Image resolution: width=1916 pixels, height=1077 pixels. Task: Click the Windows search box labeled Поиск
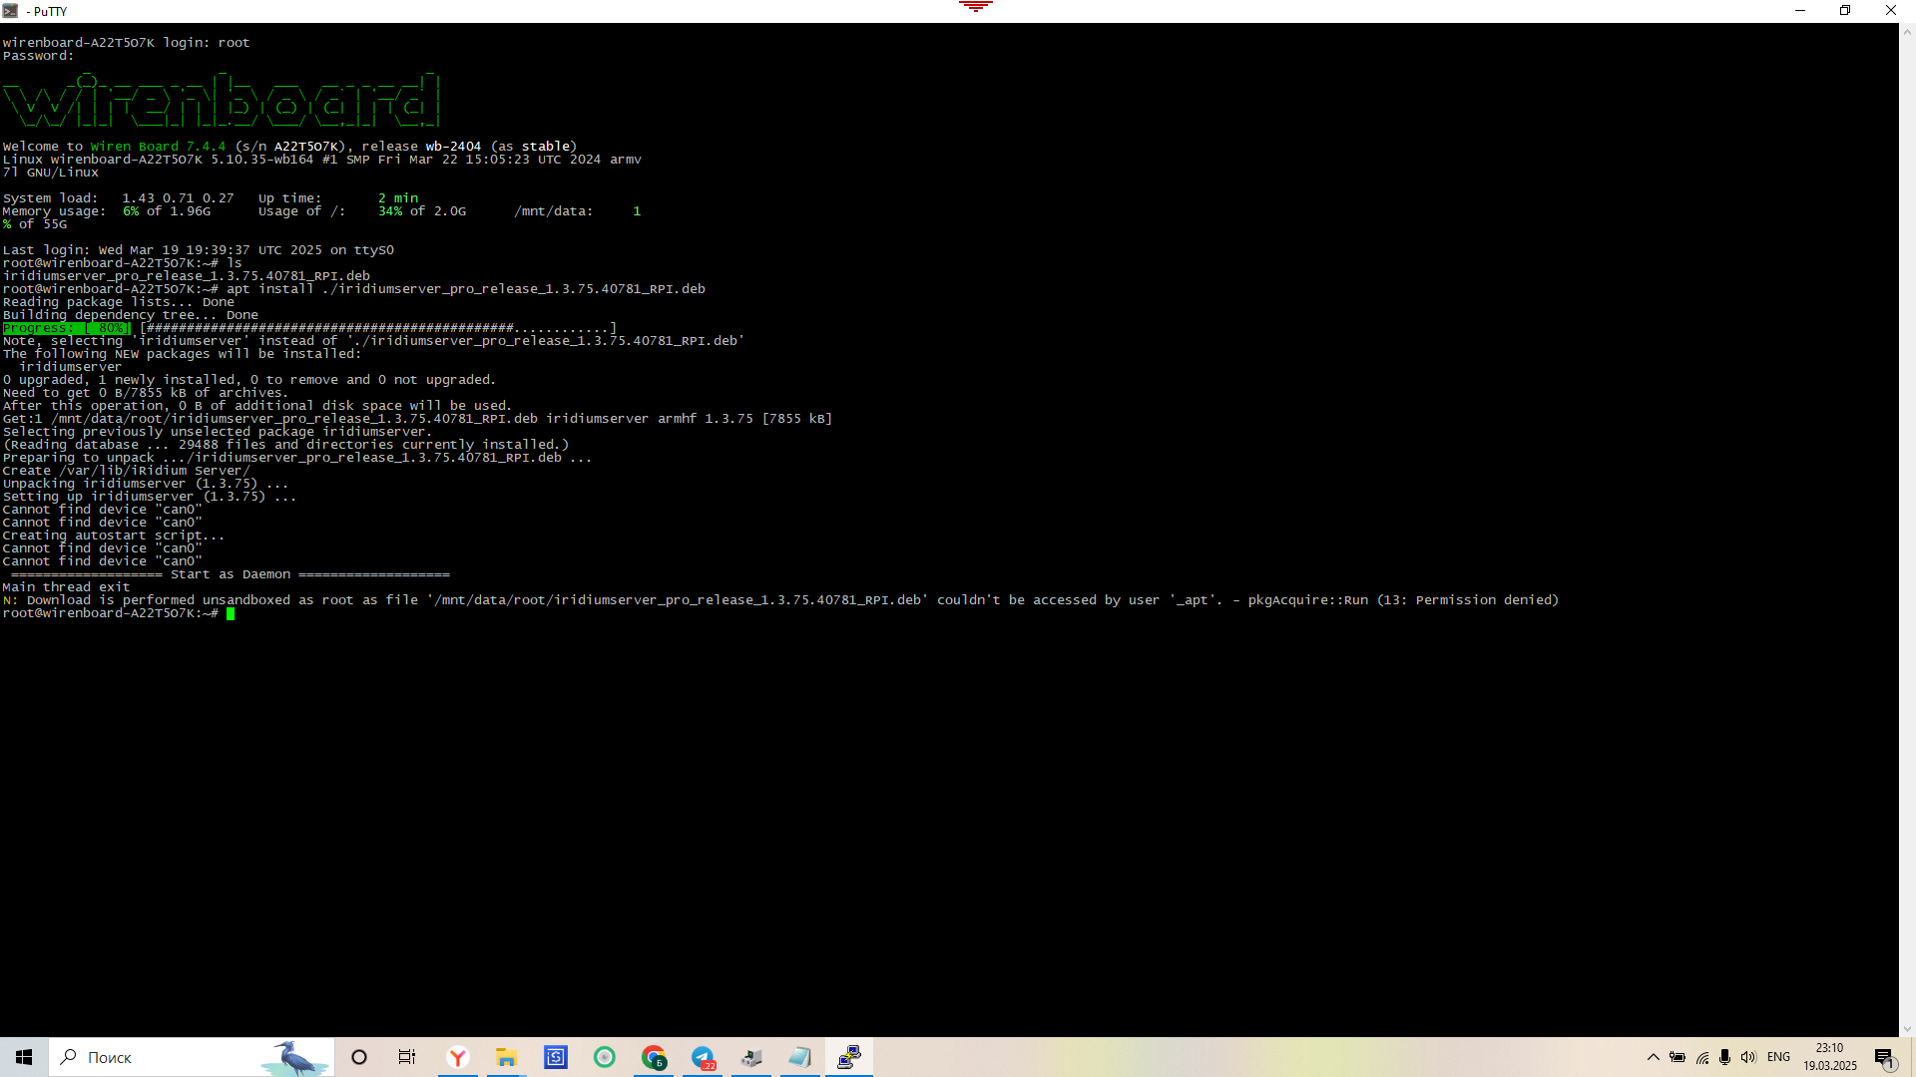point(192,1057)
